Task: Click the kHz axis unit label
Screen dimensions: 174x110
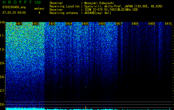Action: click(2, 22)
